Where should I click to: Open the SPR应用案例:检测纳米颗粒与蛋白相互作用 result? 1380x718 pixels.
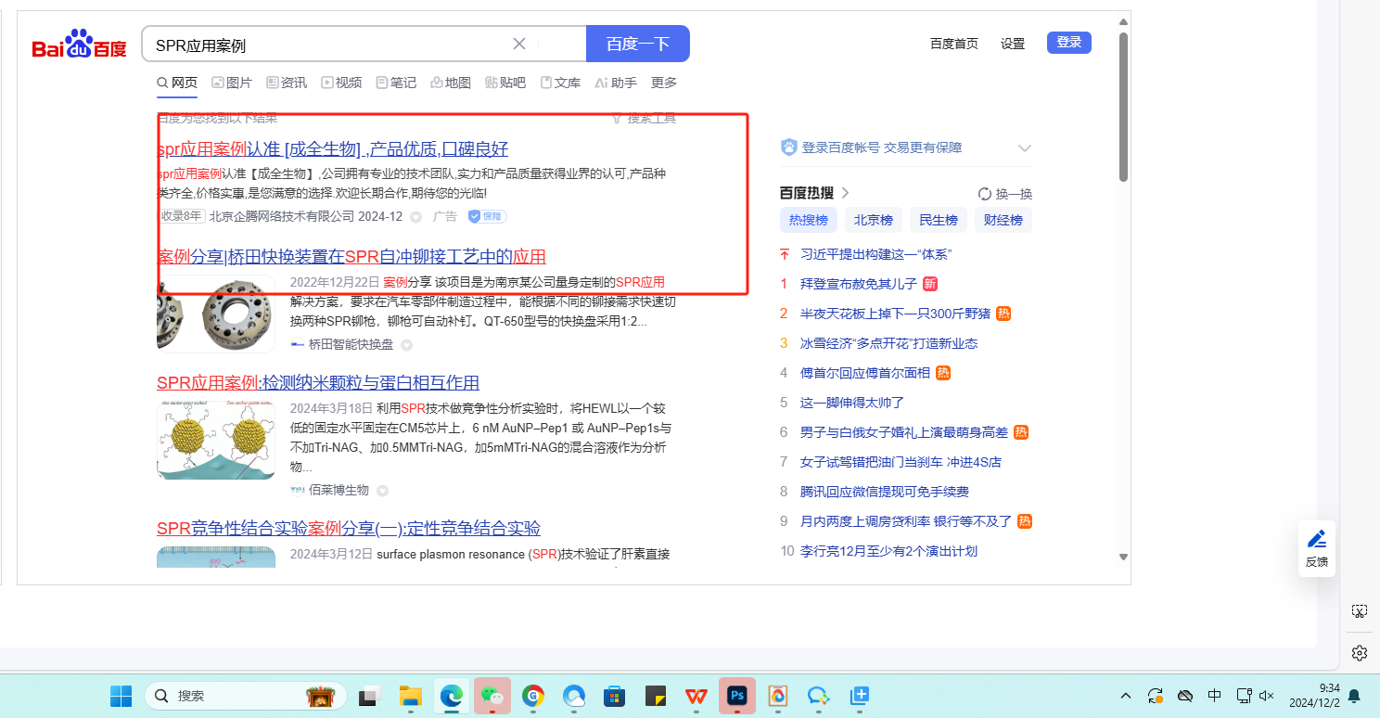(x=317, y=383)
